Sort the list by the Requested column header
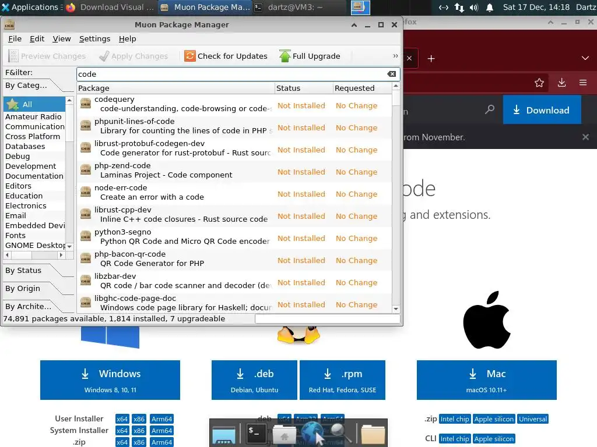 pyautogui.click(x=363, y=88)
